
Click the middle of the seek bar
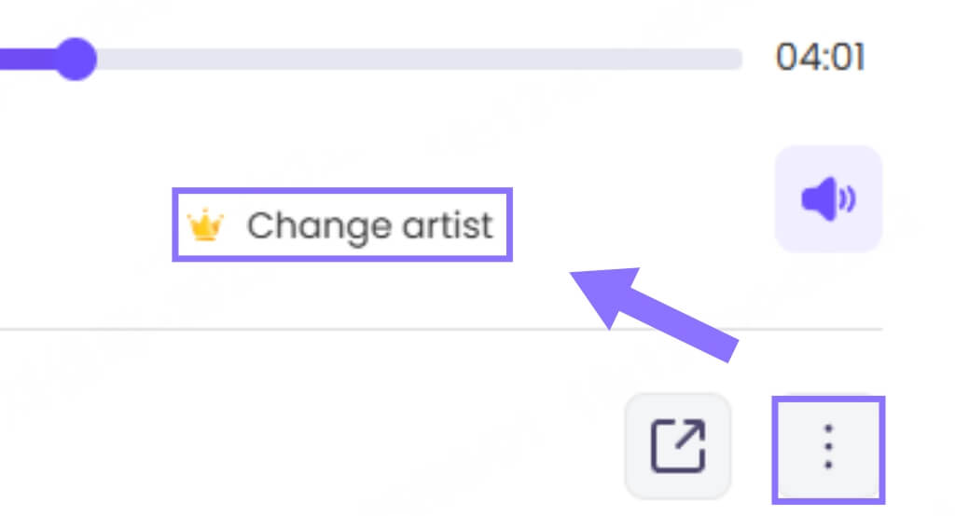[x=371, y=60]
